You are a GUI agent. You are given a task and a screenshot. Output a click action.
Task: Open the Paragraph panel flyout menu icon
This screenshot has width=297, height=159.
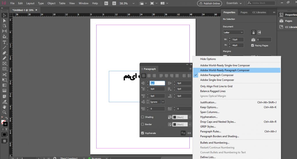190,69
